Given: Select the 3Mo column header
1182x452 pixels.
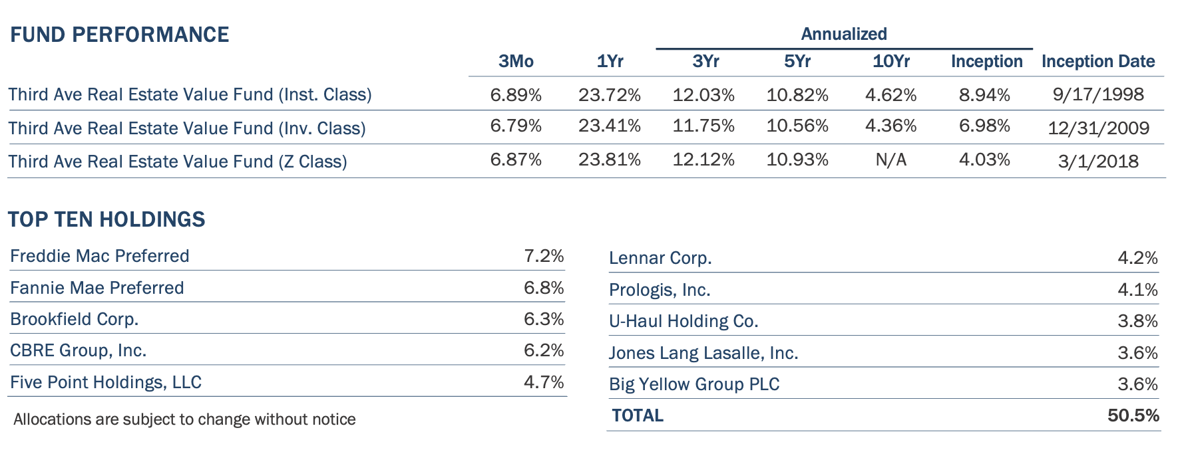Looking at the screenshot, I should (x=516, y=62).
